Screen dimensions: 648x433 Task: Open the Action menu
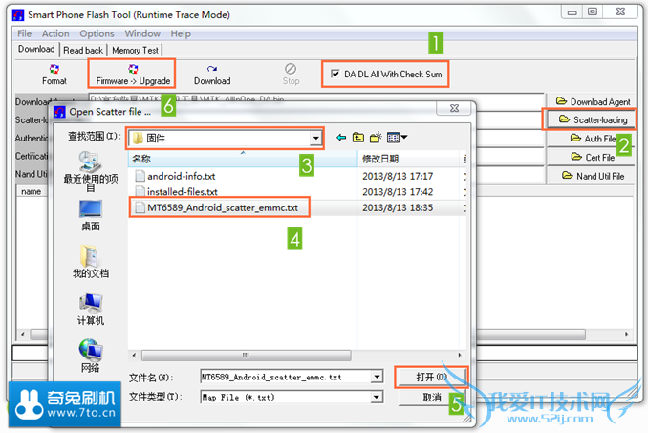(x=55, y=33)
